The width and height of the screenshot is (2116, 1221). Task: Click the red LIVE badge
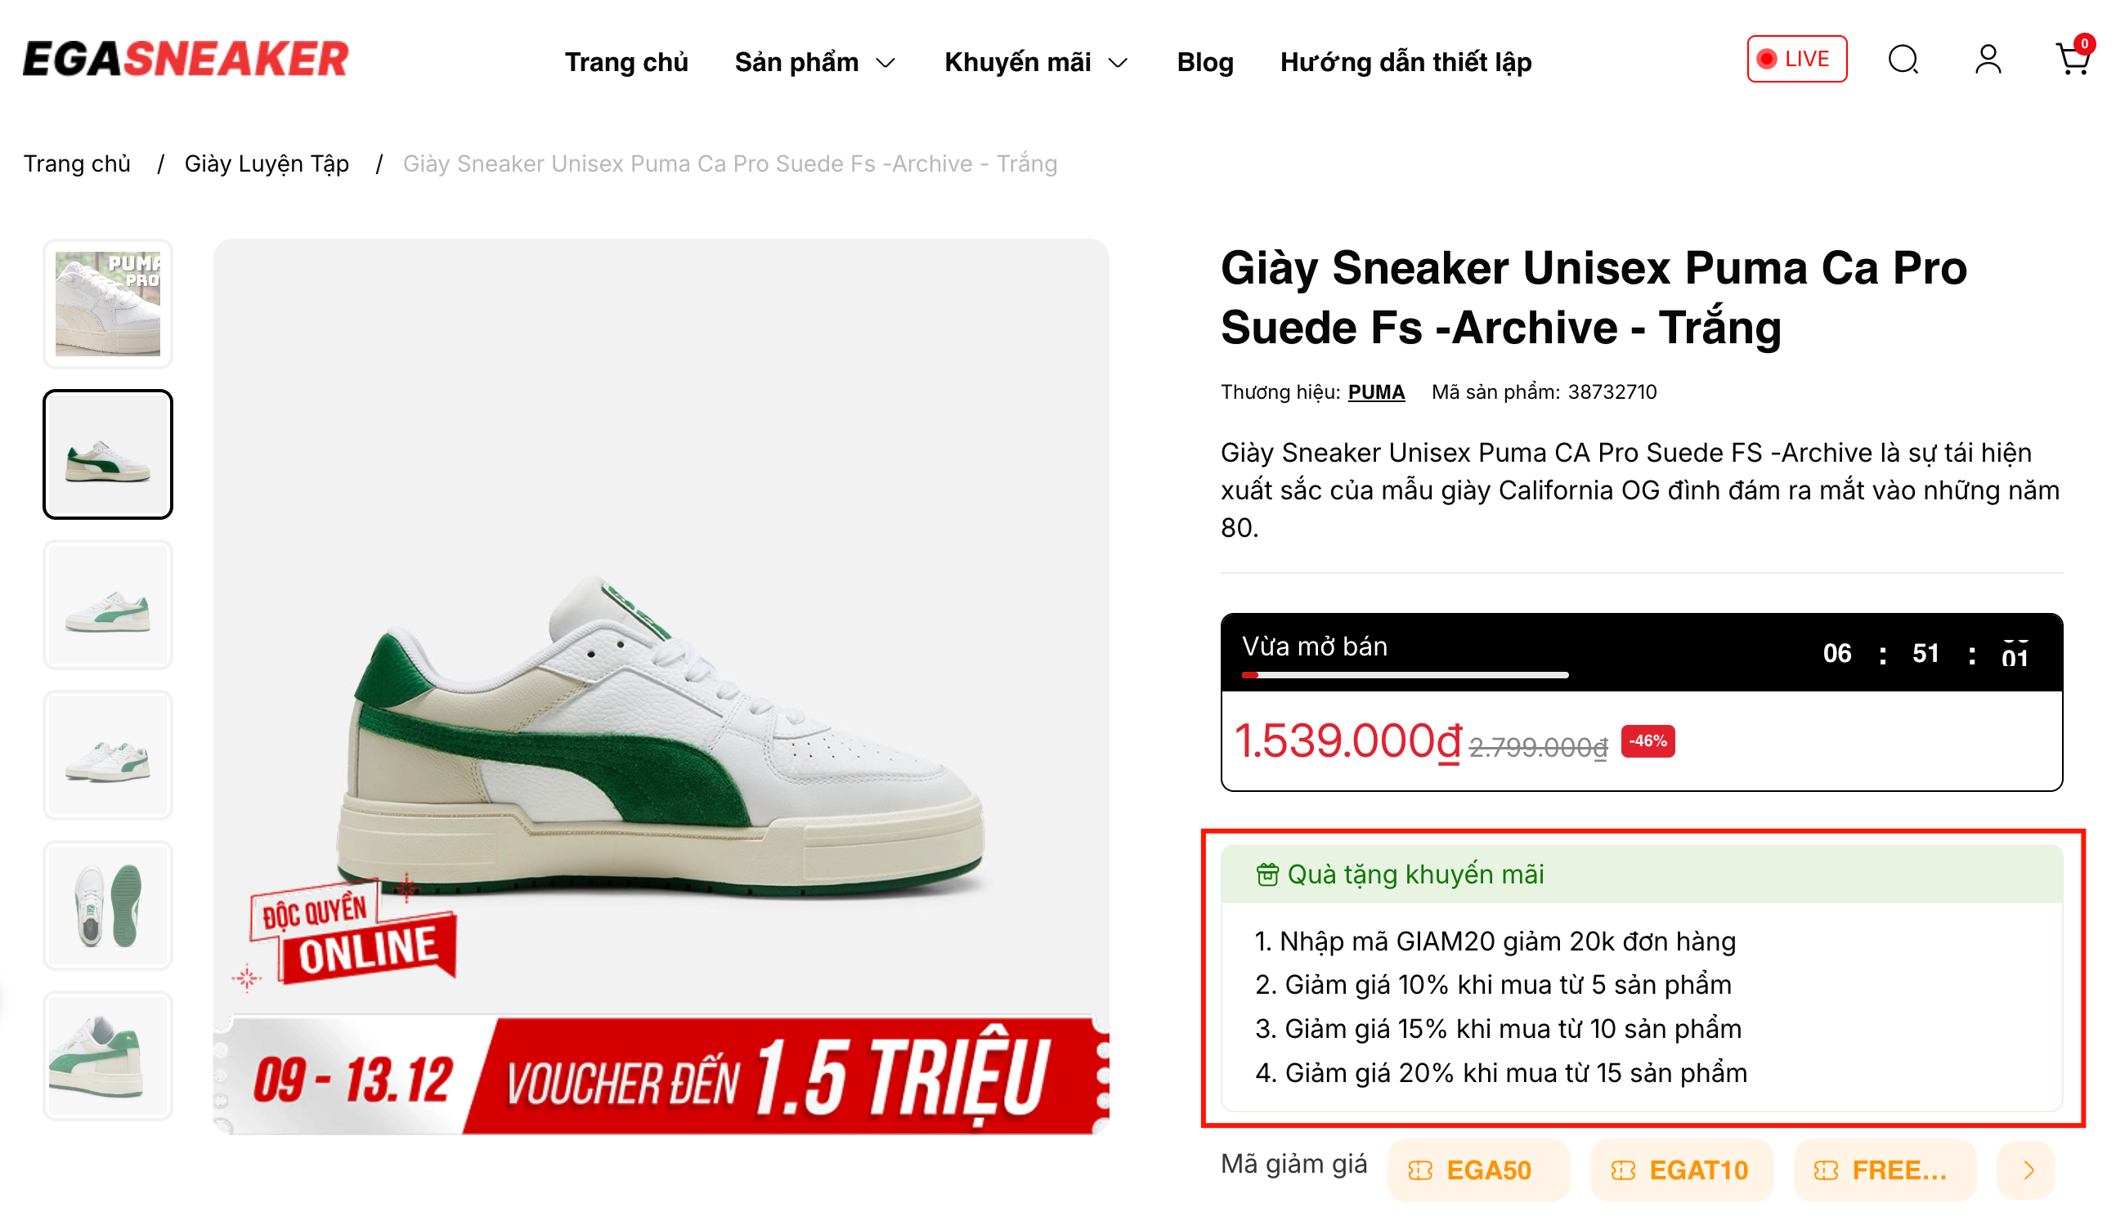[x=1796, y=59]
